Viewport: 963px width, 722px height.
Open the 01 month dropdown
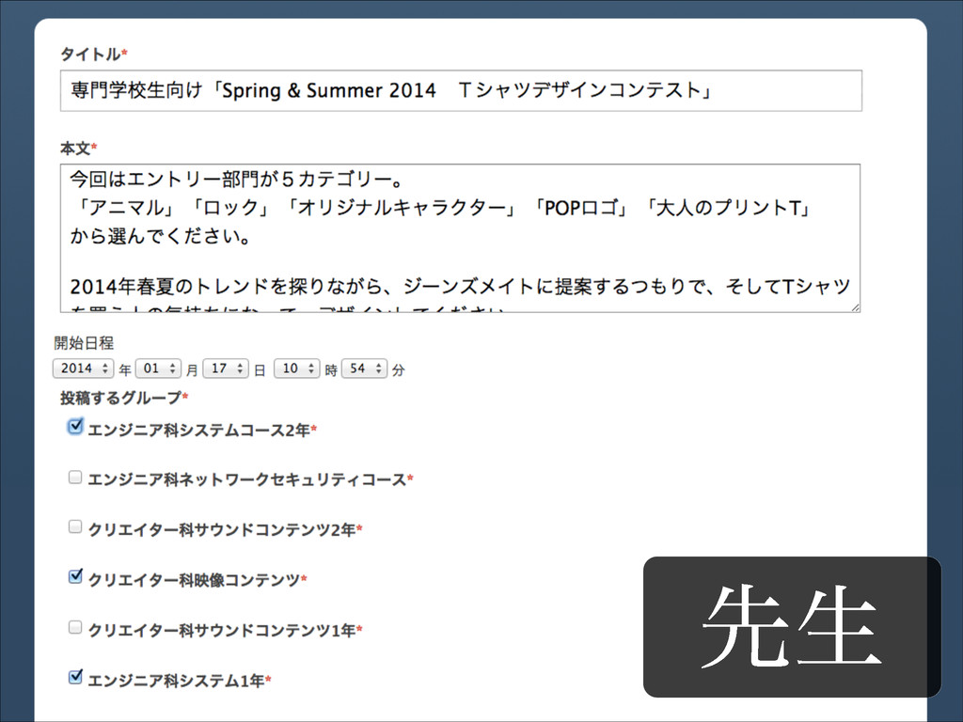(x=158, y=369)
